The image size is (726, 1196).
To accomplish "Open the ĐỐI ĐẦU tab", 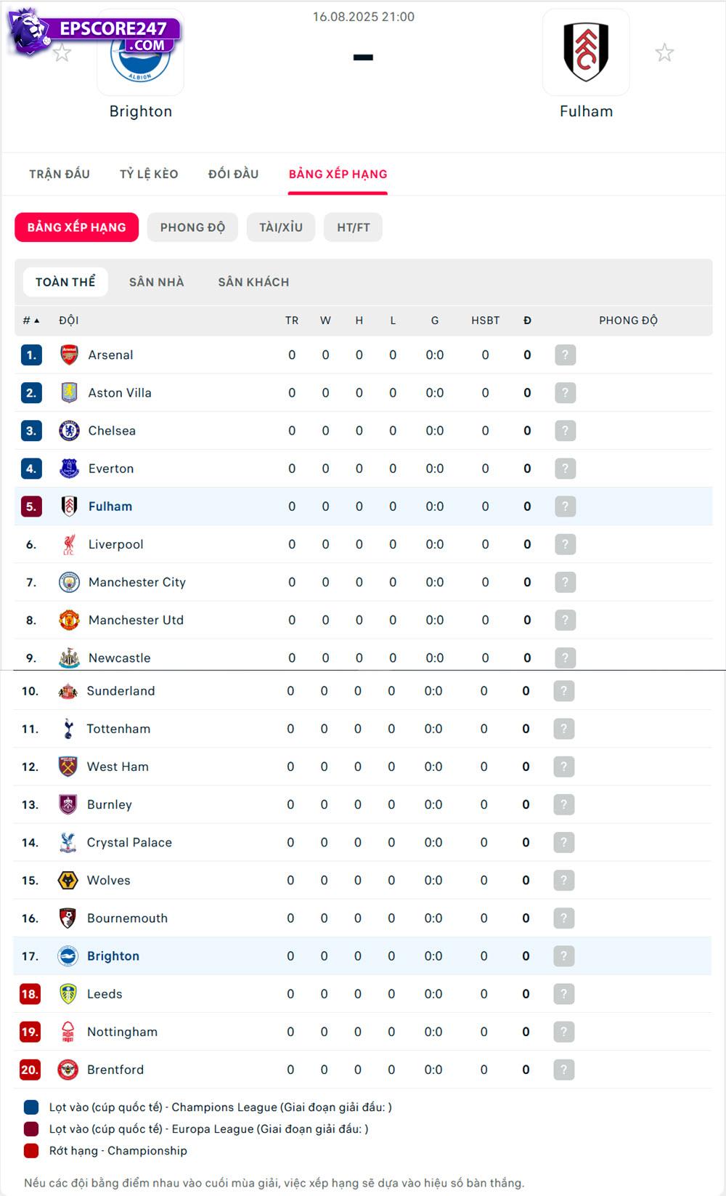I will point(233,174).
